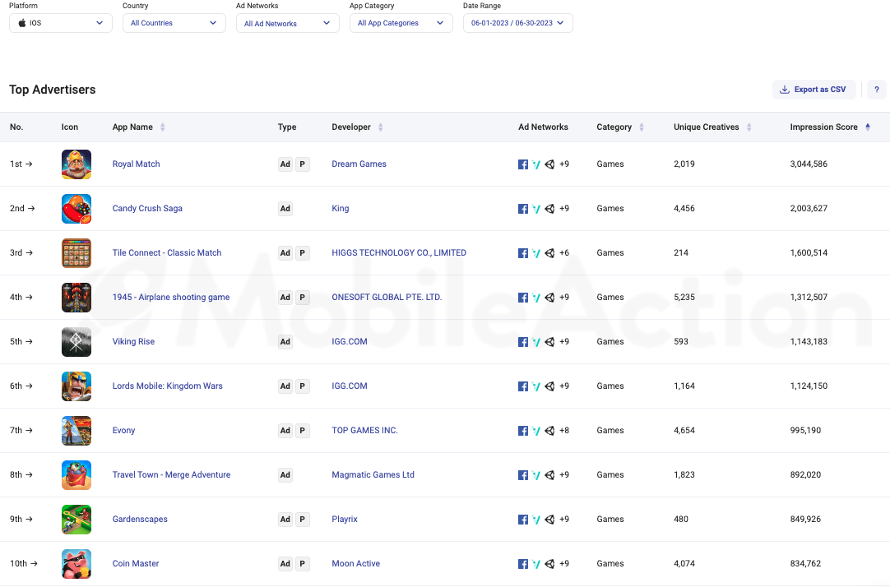This screenshot has width=890, height=587.
Task: Click the 1945 Airplane shooting game icon
Action: (76, 297)
